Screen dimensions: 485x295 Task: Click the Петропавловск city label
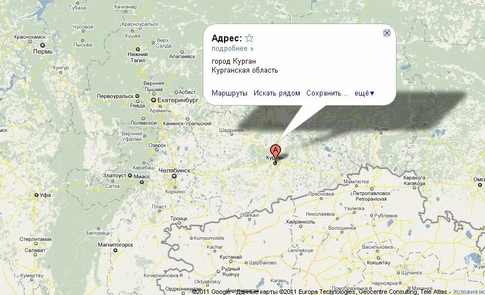[x=371, y=193]
